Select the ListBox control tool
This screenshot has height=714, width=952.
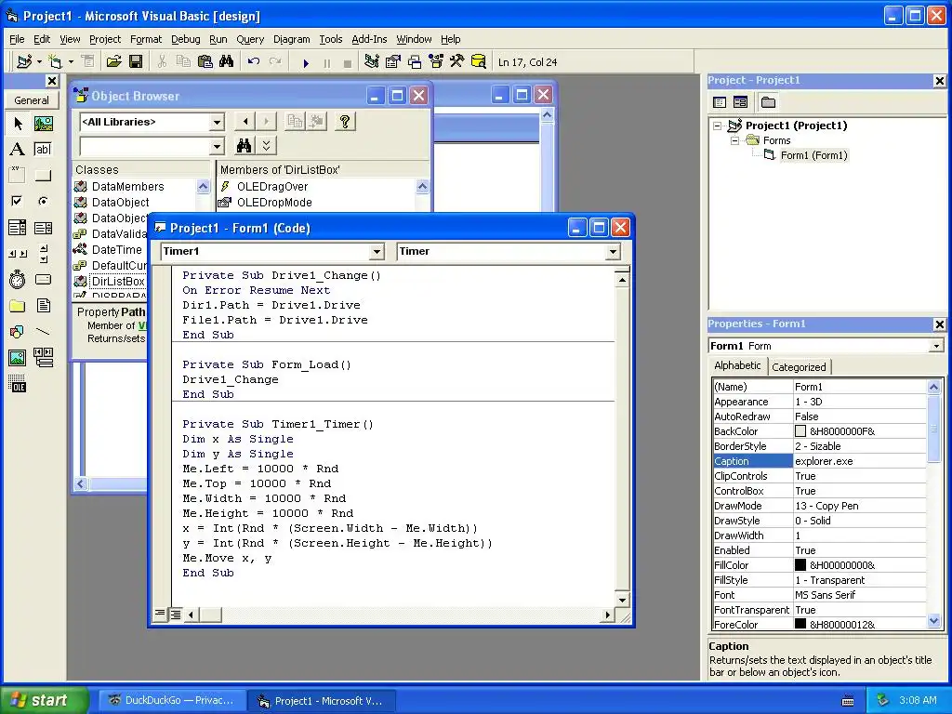pyautogui.click(x=43, y=228)
